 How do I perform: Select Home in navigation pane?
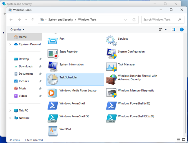click(x=24, y=37)
